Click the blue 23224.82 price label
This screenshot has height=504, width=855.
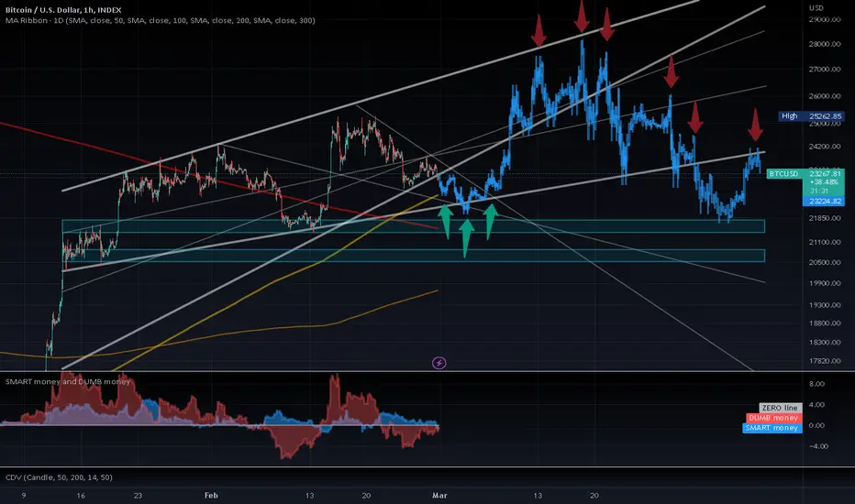(x=824, y=201)
